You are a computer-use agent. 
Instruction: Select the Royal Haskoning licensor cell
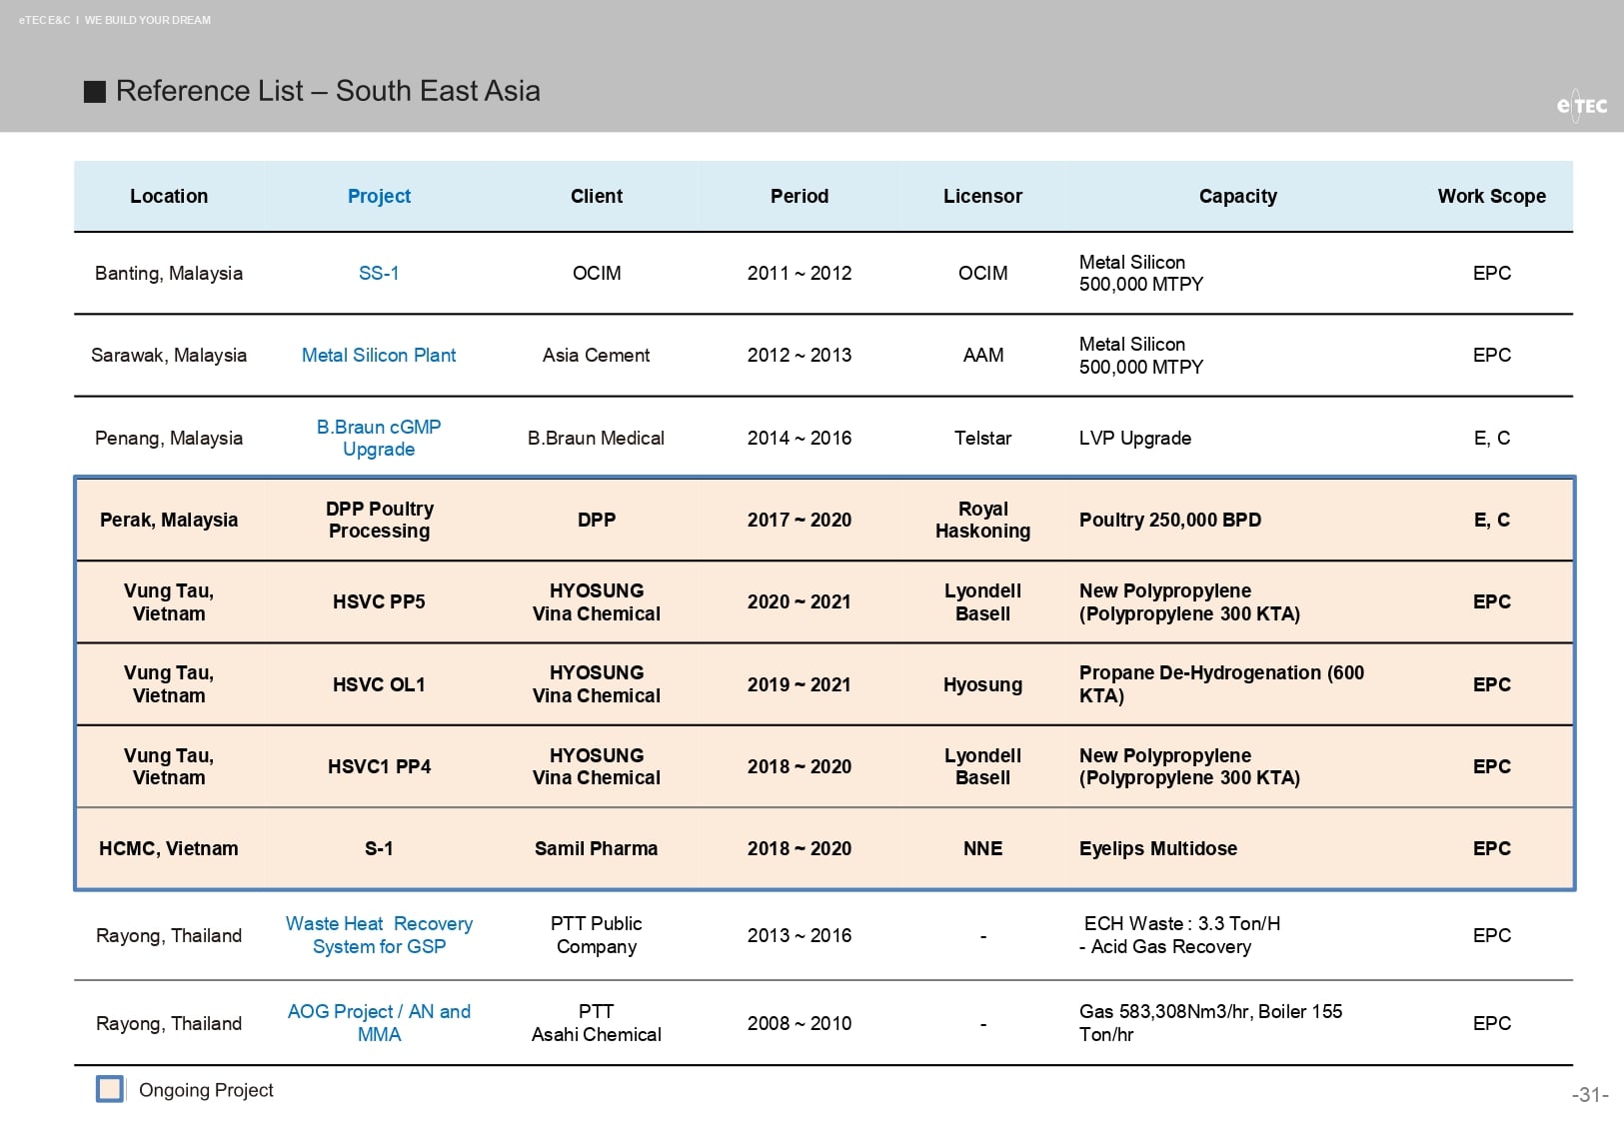tap(982, 520)
